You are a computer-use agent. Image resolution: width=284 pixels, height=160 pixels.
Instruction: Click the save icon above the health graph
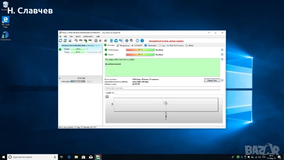pyautogui.click(x=107, y=97)
